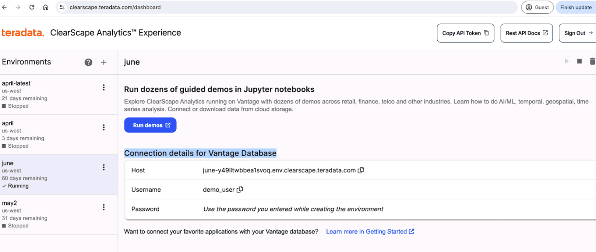Open browser home page
The height and width of the screenshot is (252, 596).
pos(45,7)
